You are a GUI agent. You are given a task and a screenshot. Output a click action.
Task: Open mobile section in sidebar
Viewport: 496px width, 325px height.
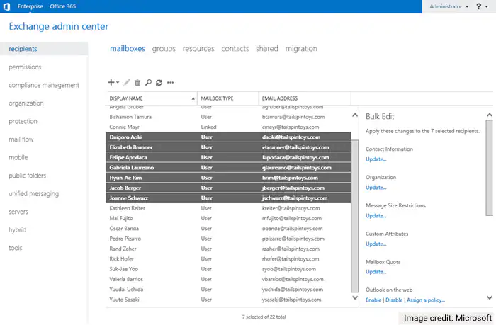coord(18,157)
